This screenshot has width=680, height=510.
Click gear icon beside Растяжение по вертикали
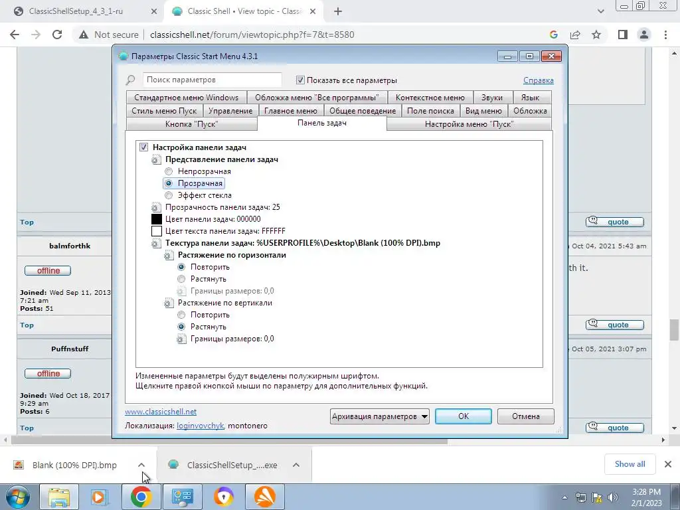(169, 303)
